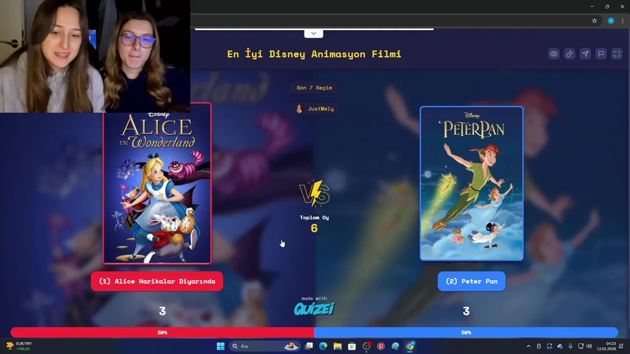Click the sync refresh tray icon
630x354 pixels.
tap(549, 346)
